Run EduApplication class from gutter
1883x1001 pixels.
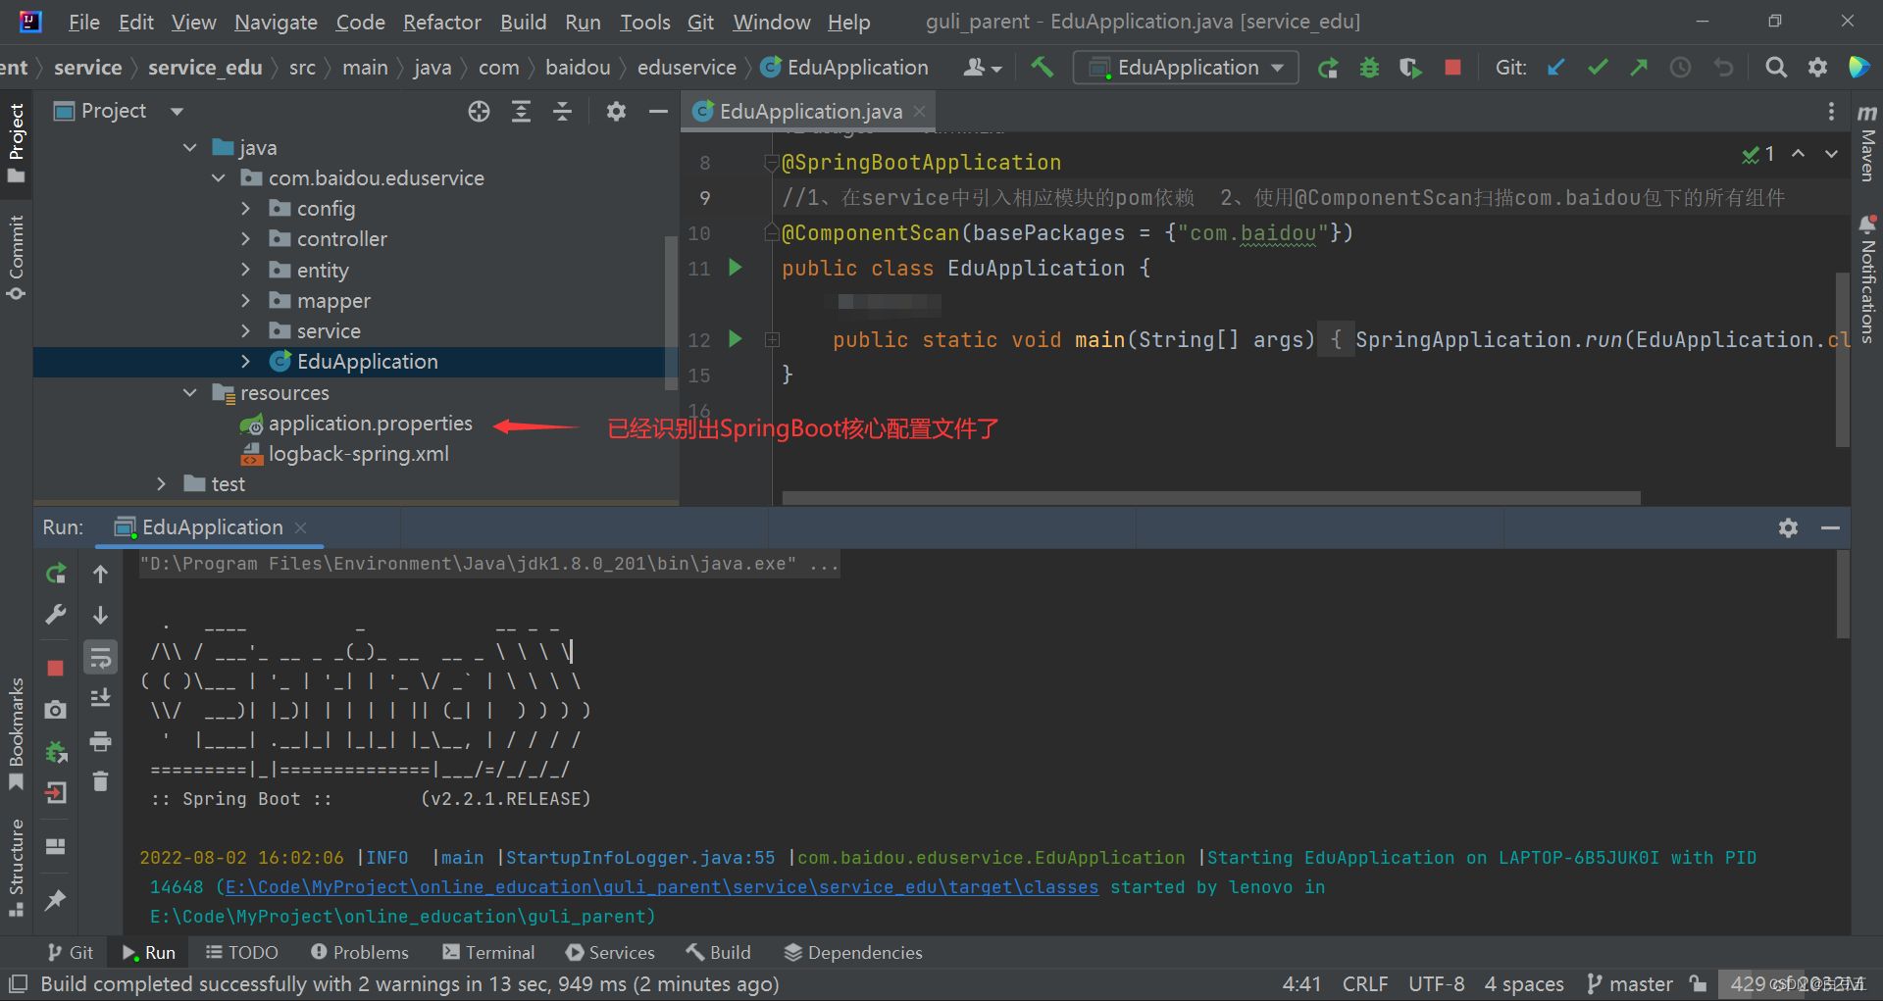[736, 268]
